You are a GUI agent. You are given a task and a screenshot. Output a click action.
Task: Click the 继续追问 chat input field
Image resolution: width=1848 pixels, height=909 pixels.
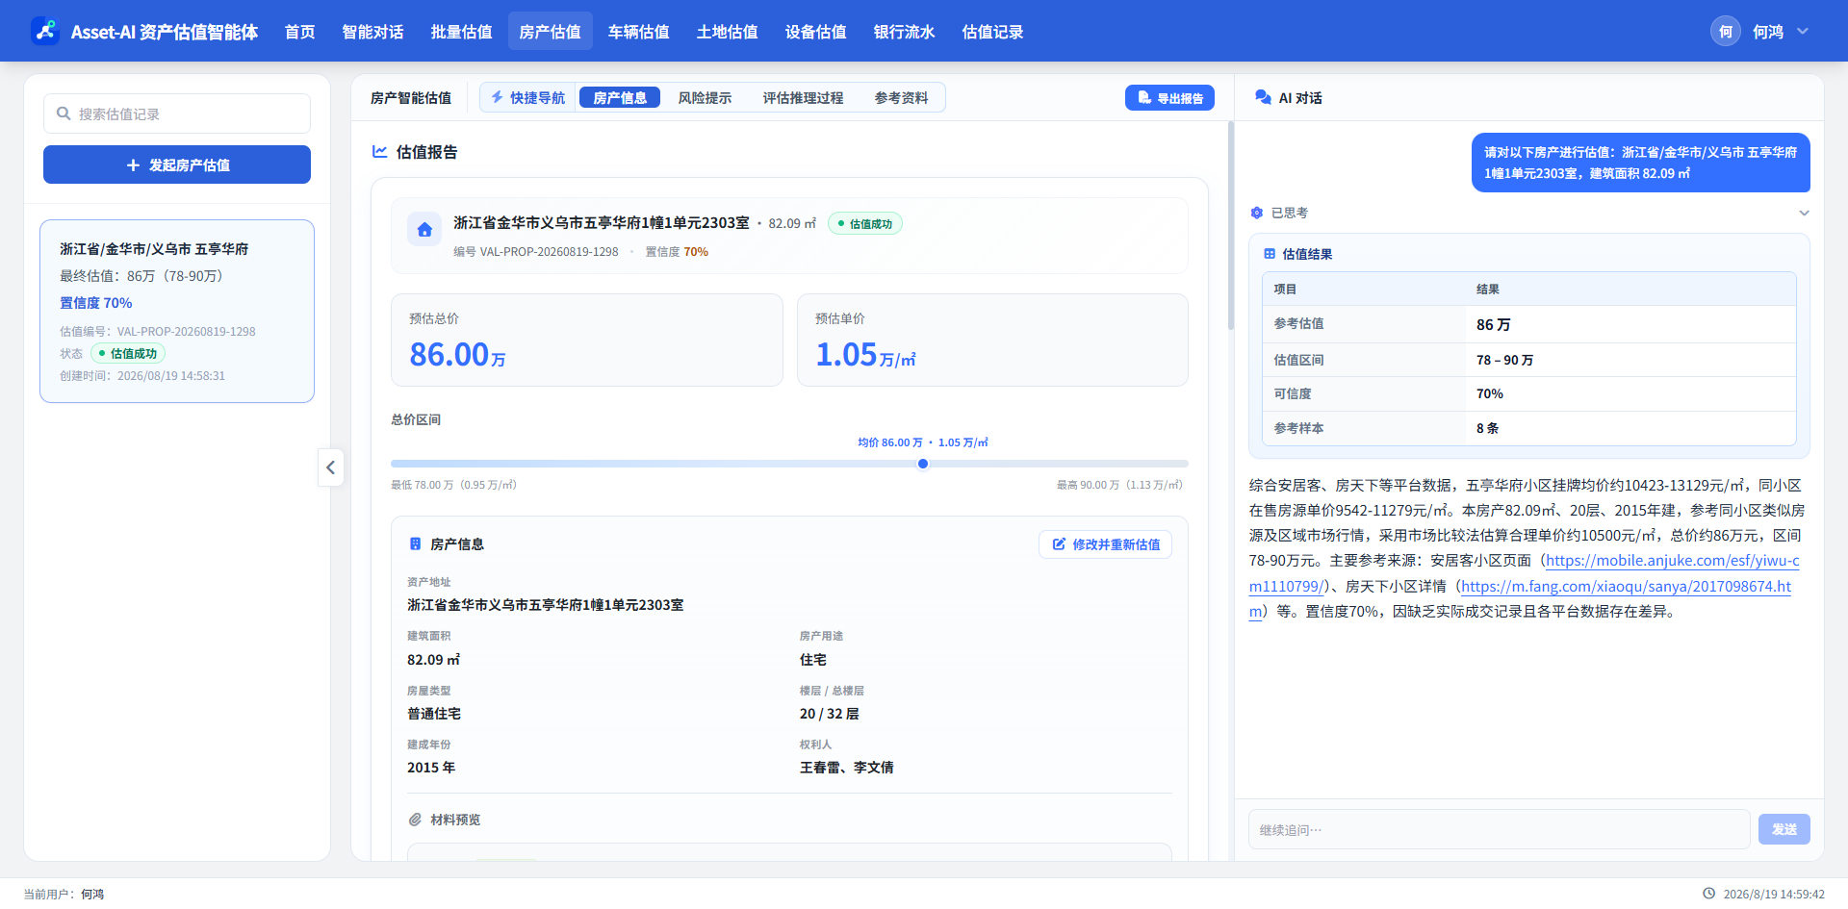1500,829
